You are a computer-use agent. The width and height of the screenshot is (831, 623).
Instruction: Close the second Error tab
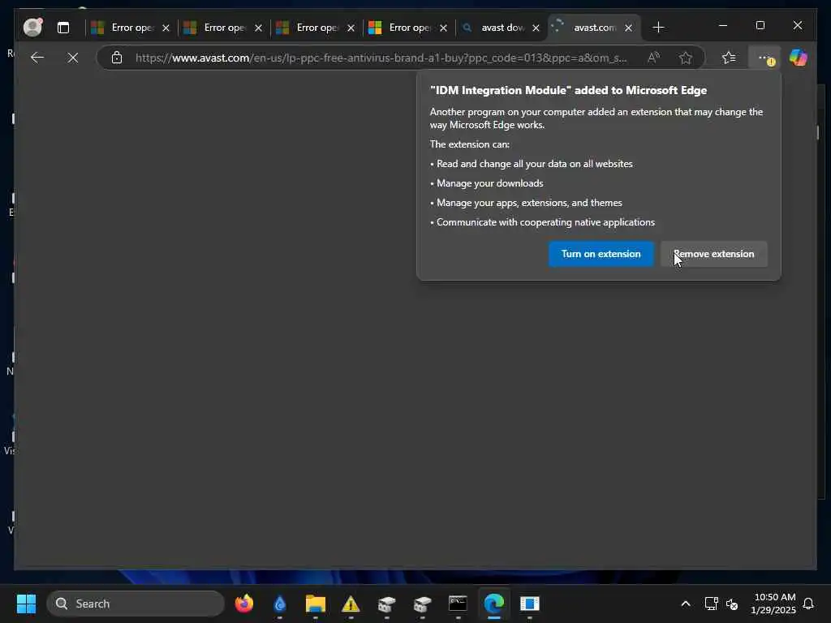259,28
